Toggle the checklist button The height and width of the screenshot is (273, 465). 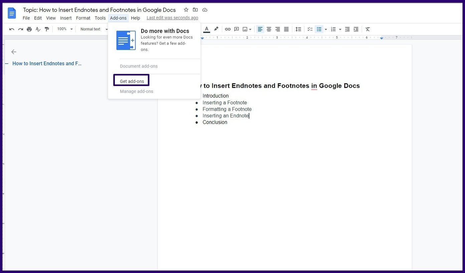tap(310, 29)
